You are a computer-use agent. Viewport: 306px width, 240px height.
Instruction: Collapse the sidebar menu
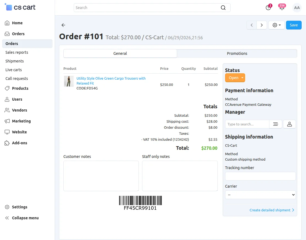point(25,218)
